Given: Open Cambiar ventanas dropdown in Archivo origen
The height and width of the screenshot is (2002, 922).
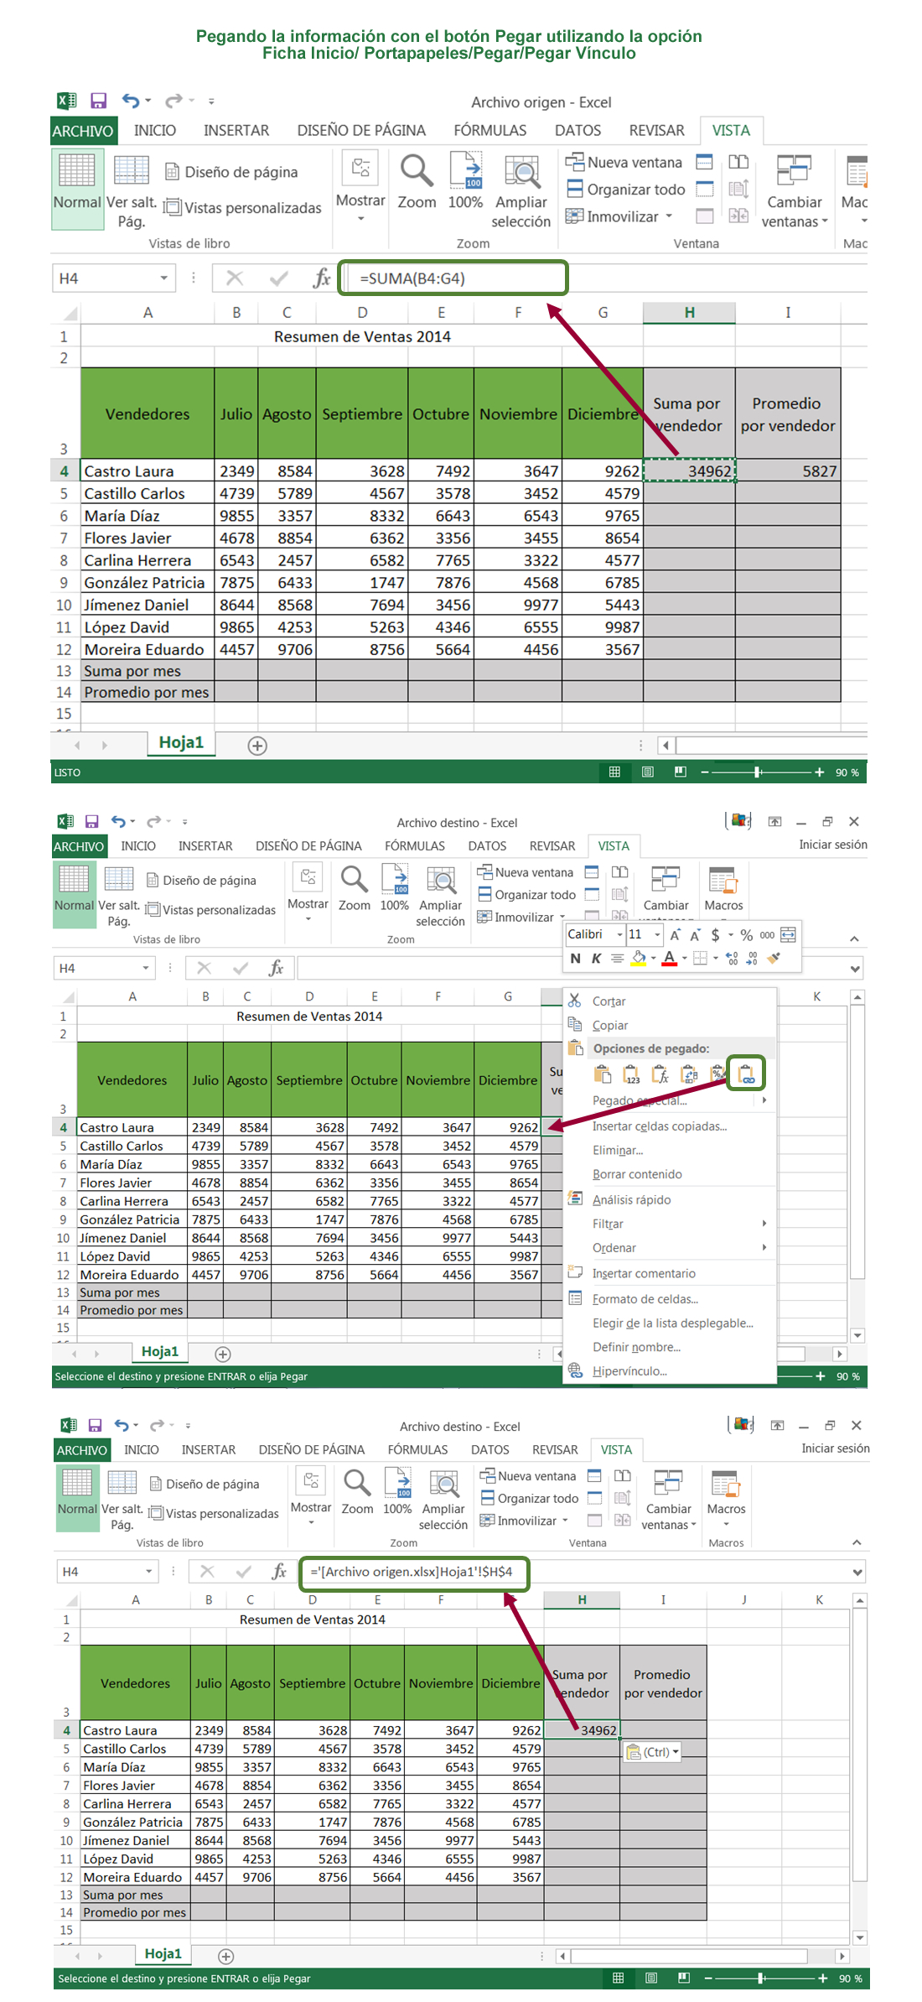Looking at the screenshot, I should point(795,191).
